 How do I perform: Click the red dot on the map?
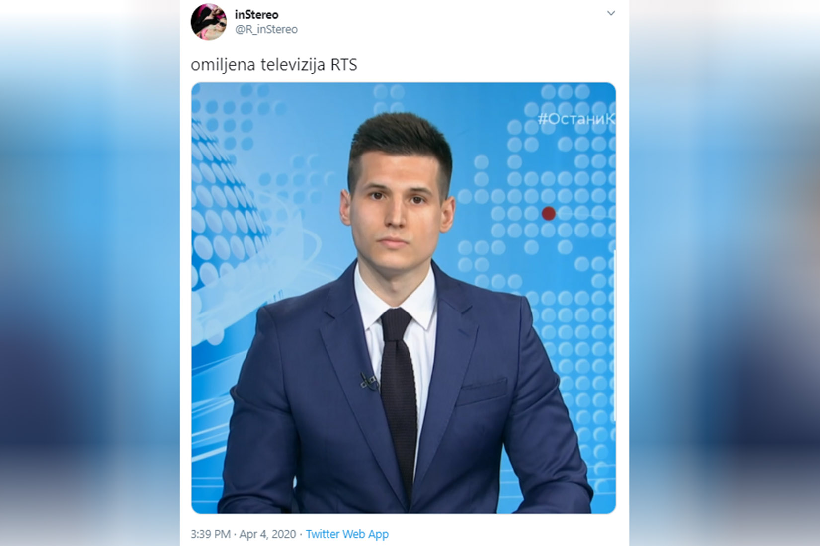click(548, 213)
